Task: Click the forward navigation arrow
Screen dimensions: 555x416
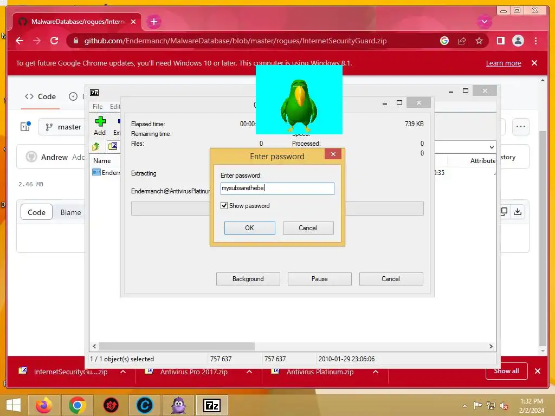Action: click(37, 41)
